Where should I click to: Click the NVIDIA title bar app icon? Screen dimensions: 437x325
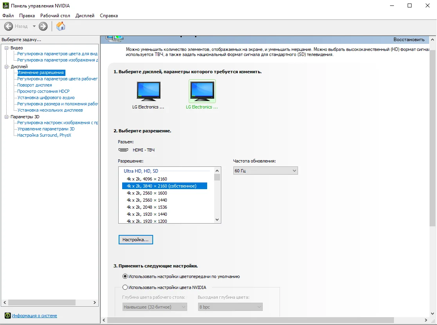click(5, 5)
